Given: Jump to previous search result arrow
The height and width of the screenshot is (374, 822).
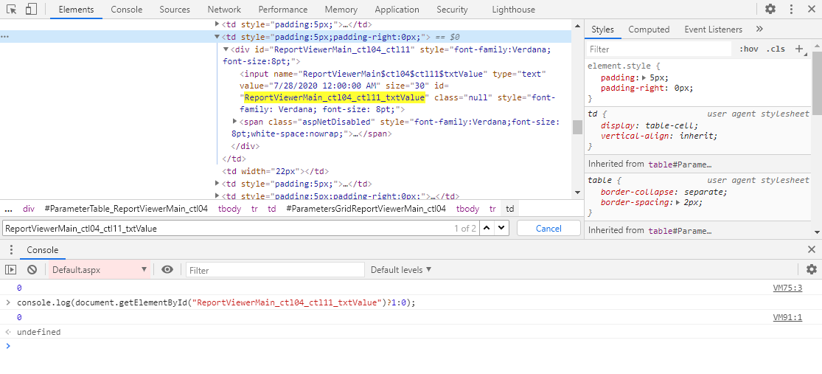Looking at the screenshot, I should [x=487, y=228].
